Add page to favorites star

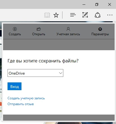click(56, 15)
